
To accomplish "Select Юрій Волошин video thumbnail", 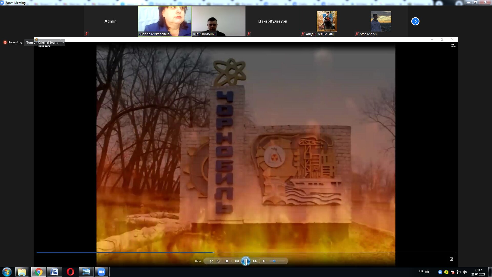I will point(219,21).
